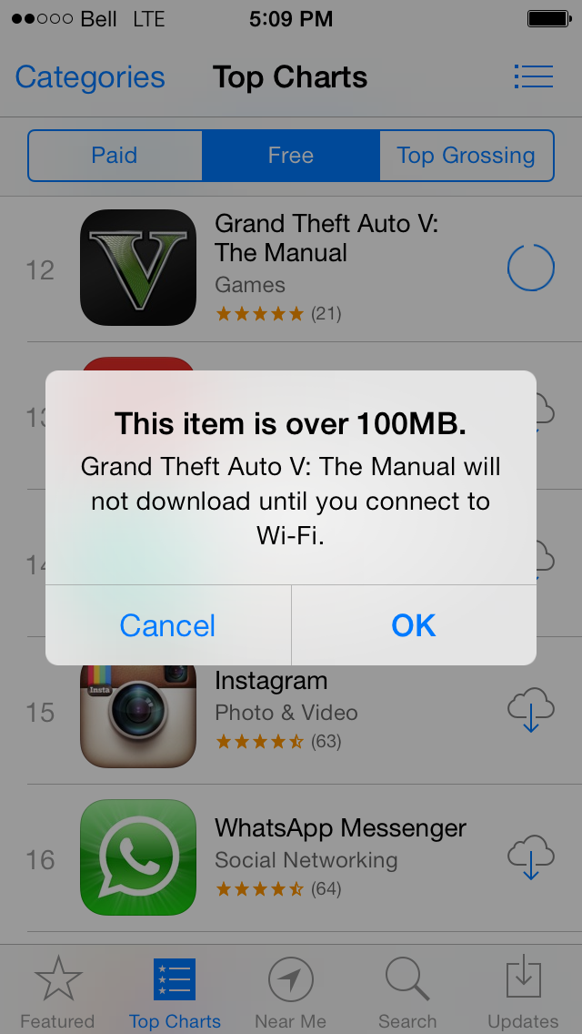Cancel the over 100MB alert
This screenshot has width=582, height=1034.
tap(168, 625)
